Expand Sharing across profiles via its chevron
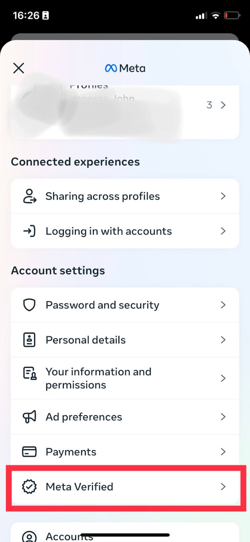Viewport: 250px width, 542px height. 223,196
